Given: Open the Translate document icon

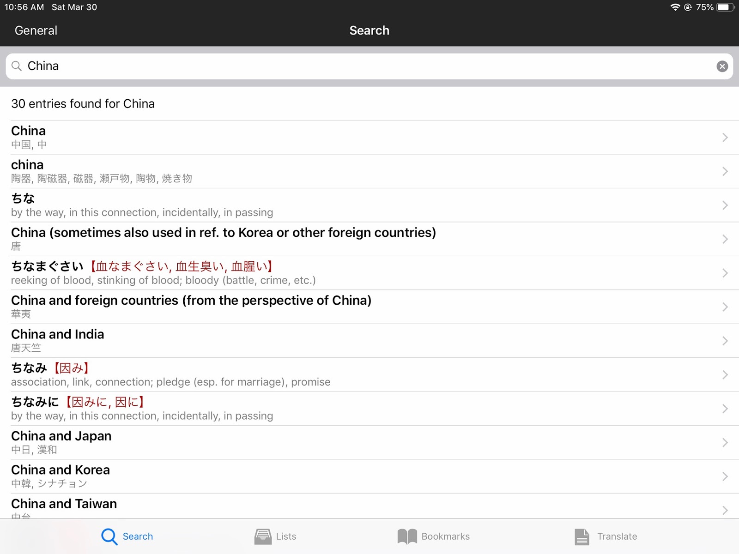Looking at the screenshot, I should tap(582, 536).
